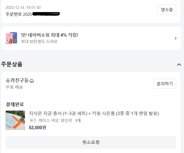Open the 지식은 지금 총서 product title
184x153 pixels.
point(94,113)
